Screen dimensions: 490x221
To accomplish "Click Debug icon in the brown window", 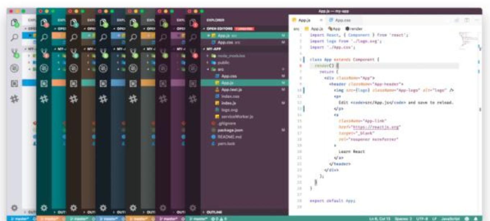I will (74, 68).
